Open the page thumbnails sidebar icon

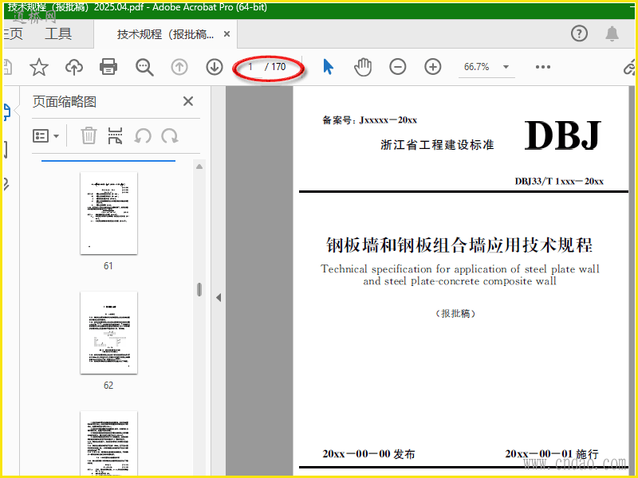6,112
